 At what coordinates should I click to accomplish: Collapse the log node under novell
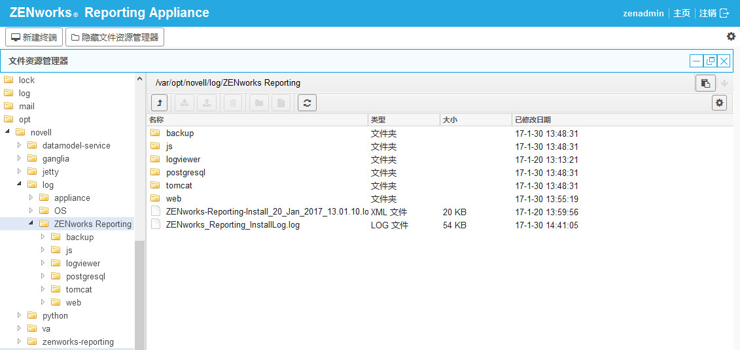click(20, 184)
